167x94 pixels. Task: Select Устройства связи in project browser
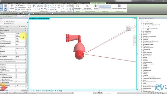[x=147, y=85]
